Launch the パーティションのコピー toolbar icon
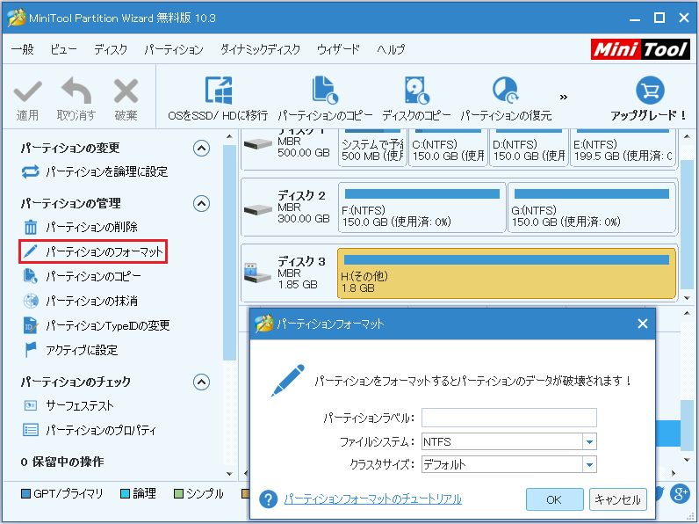This screenshot has width=699, height=524. tap(325, 91)
